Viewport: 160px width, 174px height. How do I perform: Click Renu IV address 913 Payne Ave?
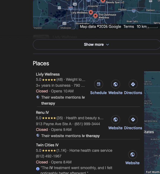tap(54, 124)
